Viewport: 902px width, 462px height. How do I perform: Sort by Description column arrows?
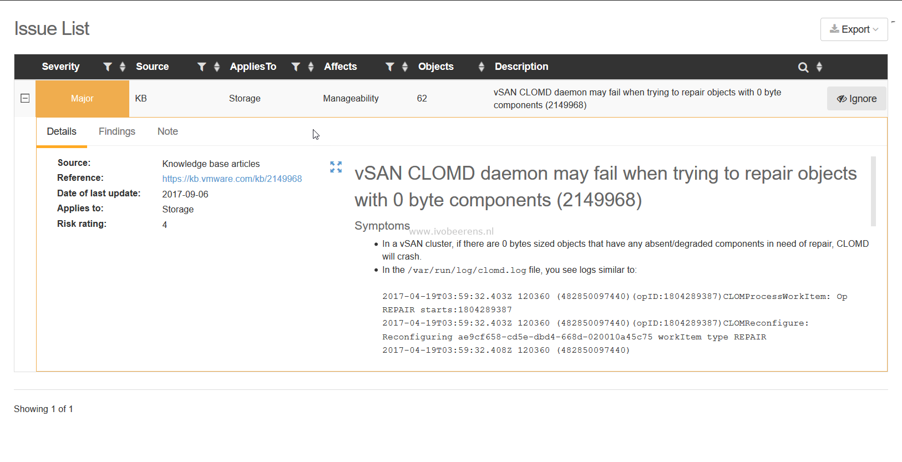tap(819, 67)
